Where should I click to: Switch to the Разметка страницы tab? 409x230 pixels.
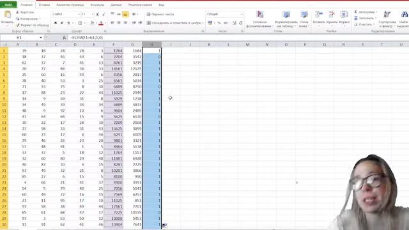point(70,4)
